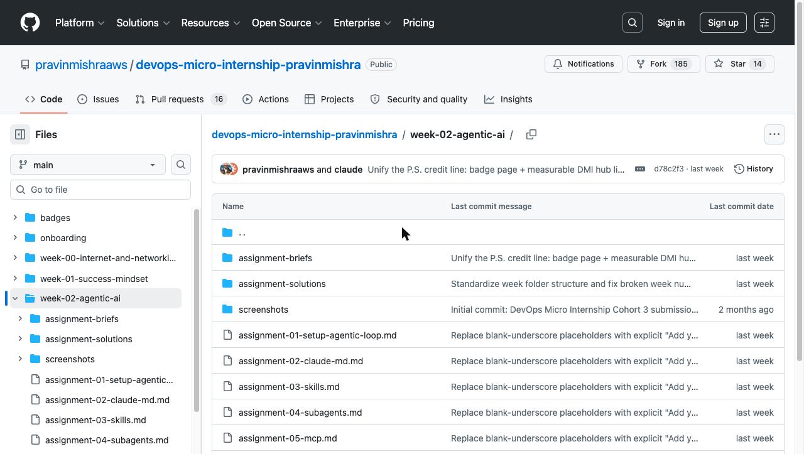Collapse the file tree side panel icon
The width and height of the screenshot is (804, 454).
click(x=20, y=134)
